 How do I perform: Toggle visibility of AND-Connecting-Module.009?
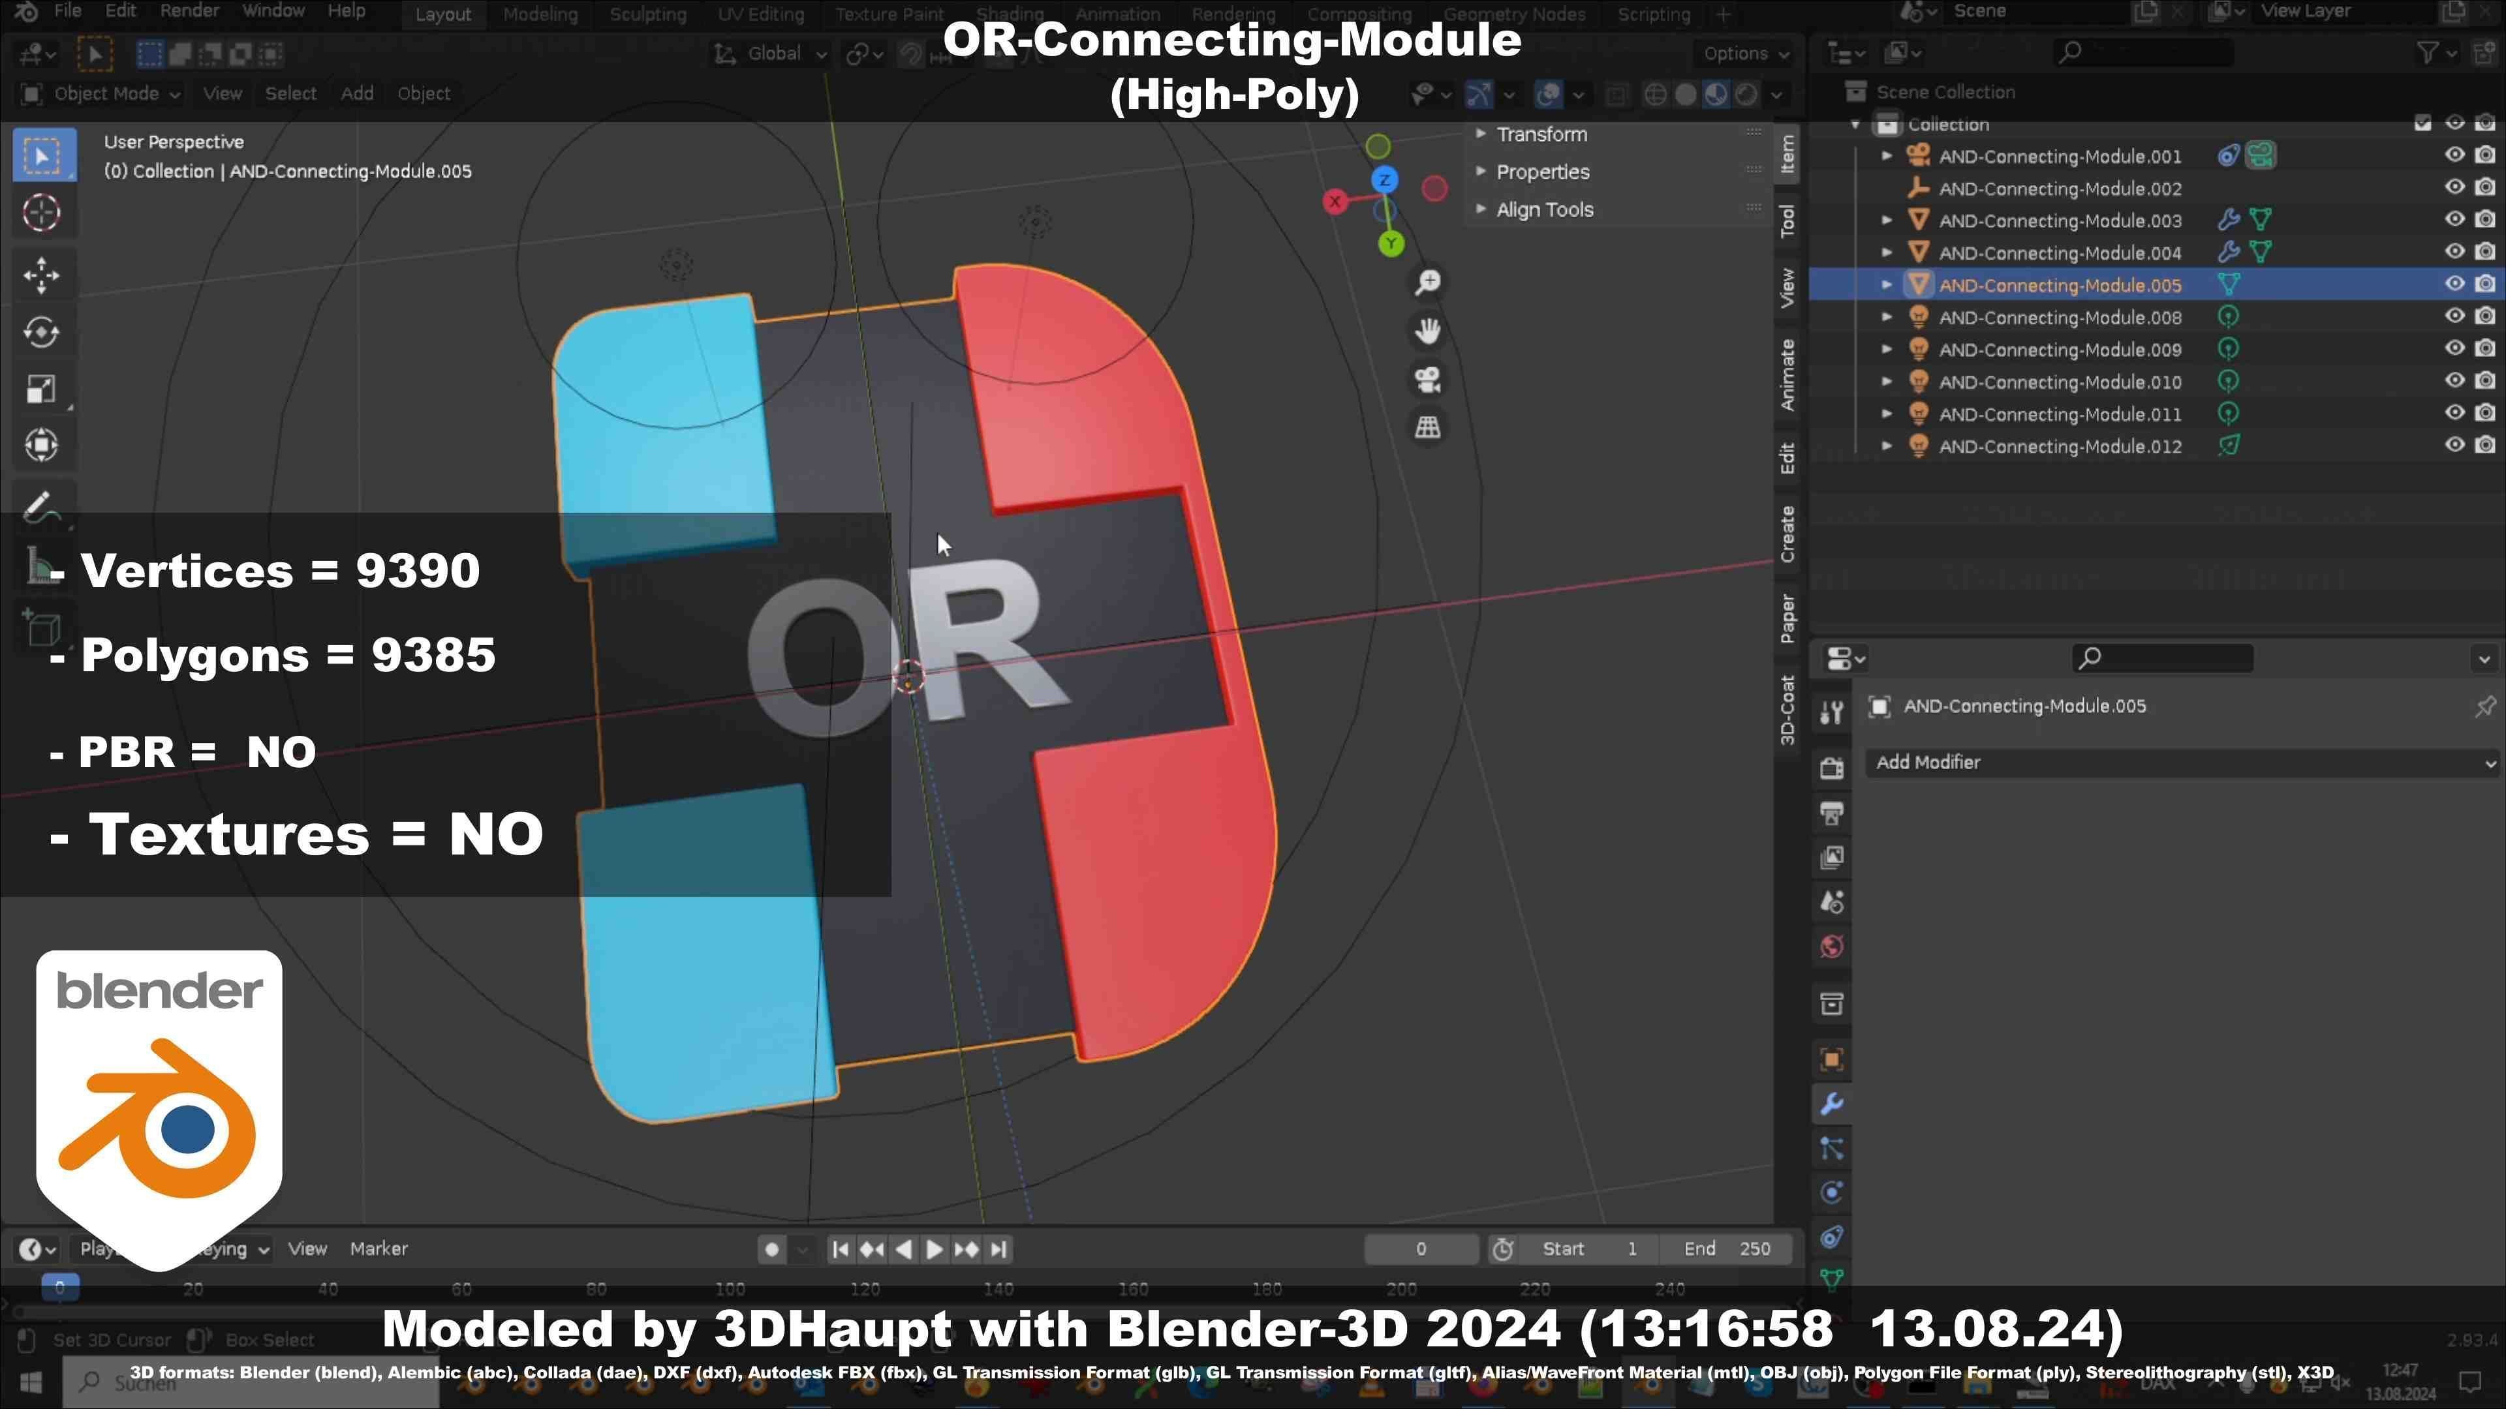point(2454,348)
